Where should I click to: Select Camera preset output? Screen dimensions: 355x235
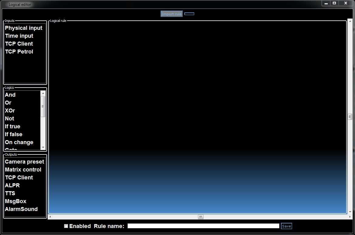coord(25,162)
